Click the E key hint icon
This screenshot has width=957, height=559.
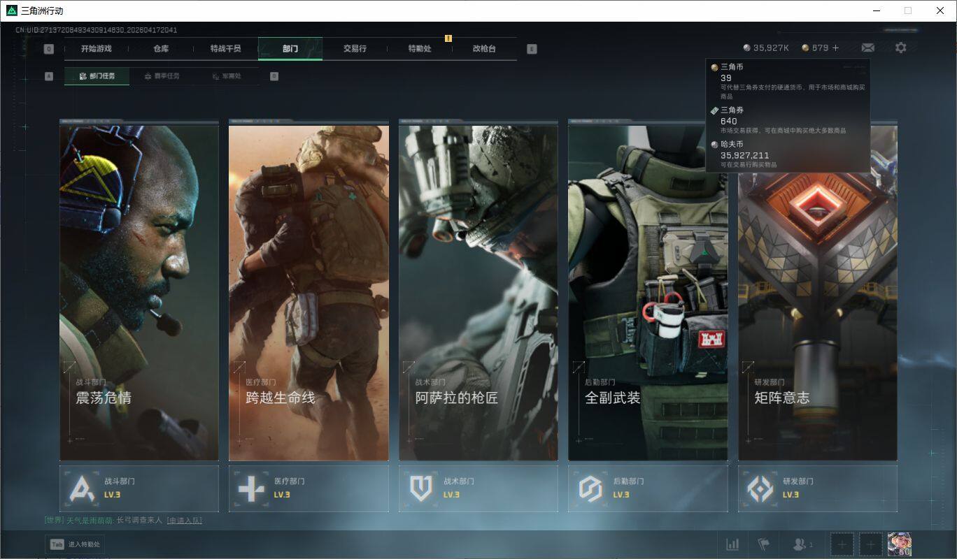(x=532, y=49)
